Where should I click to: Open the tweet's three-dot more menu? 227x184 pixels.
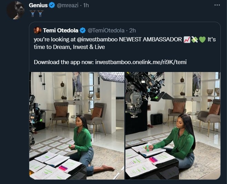(217, 5)
